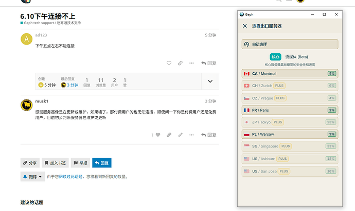
Task: Click topic title 6.10下午连接不上
Action: 47,16
